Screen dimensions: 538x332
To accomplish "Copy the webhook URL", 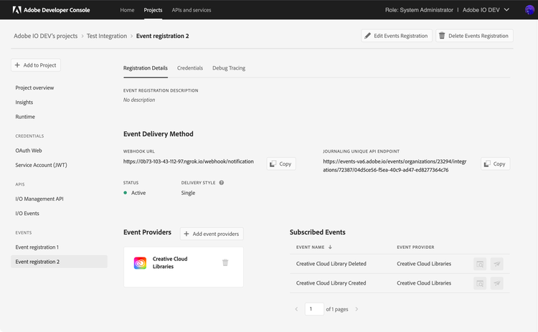I will pyautogui.click(x=280, y=163).
